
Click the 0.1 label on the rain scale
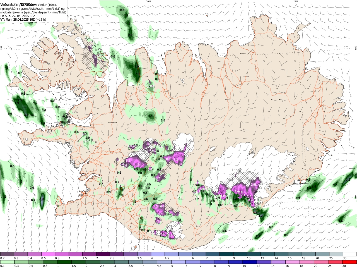point(2,266)
